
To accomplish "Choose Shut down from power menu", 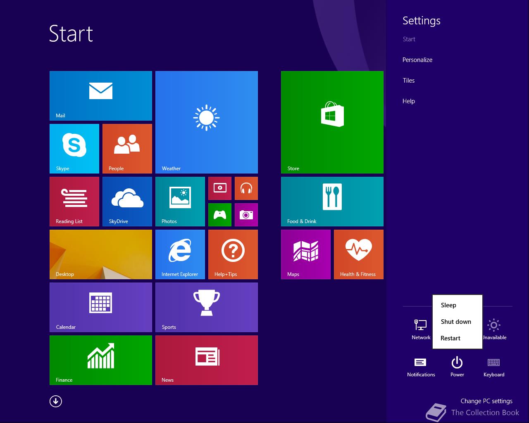I will pos(457,322).
